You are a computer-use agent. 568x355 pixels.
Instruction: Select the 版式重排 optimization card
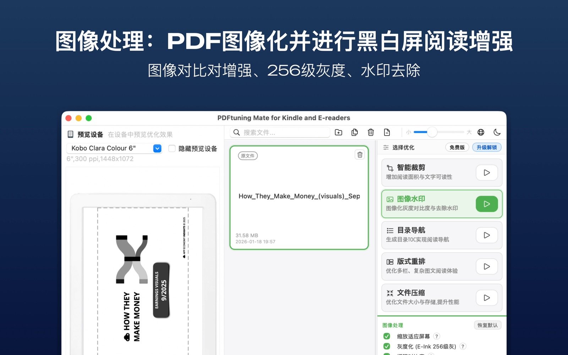click(x=442, y=266)
